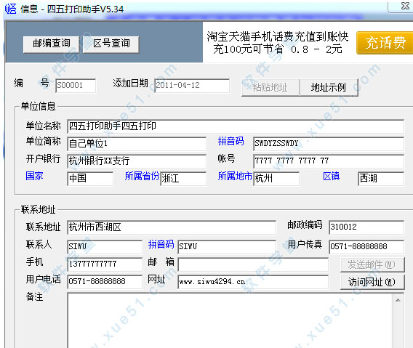Click the empty 邮箱 email field
413x348 pixels.
tap(253, 264)
